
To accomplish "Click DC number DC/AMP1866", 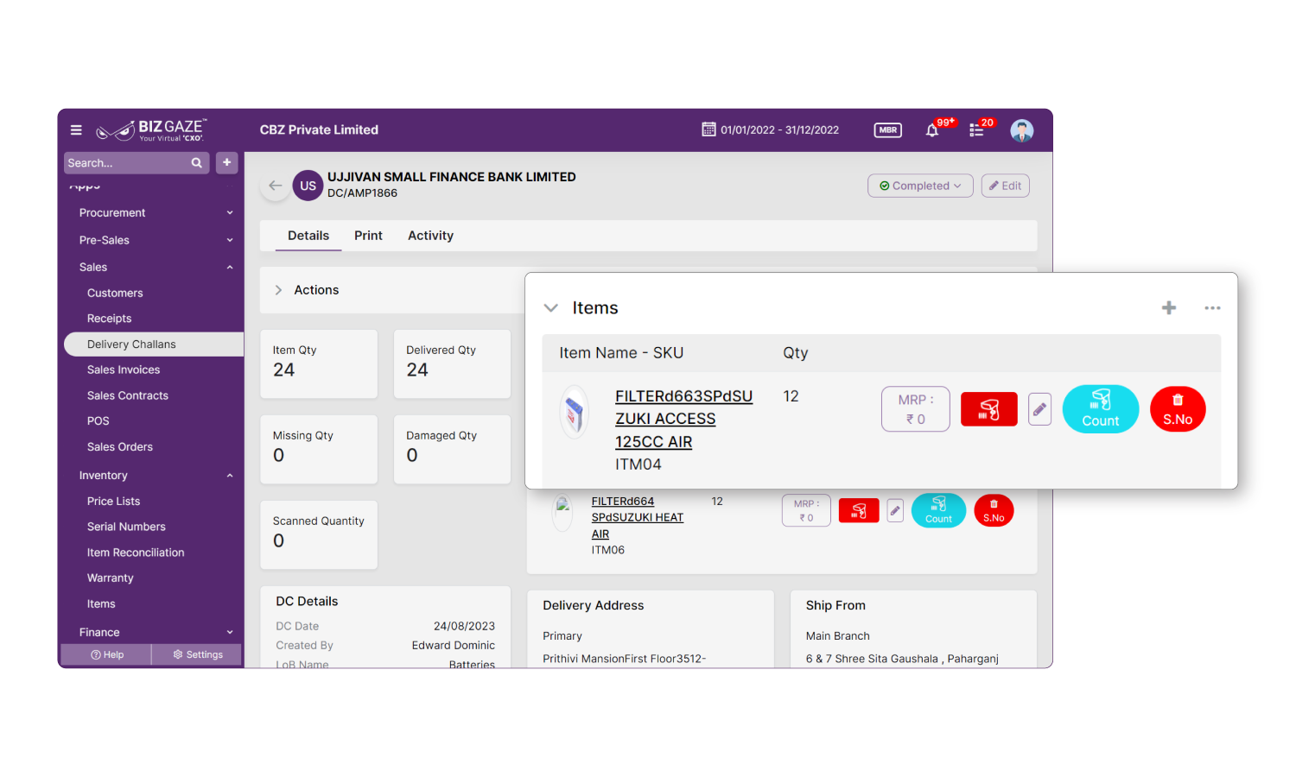I will [362, 193].
